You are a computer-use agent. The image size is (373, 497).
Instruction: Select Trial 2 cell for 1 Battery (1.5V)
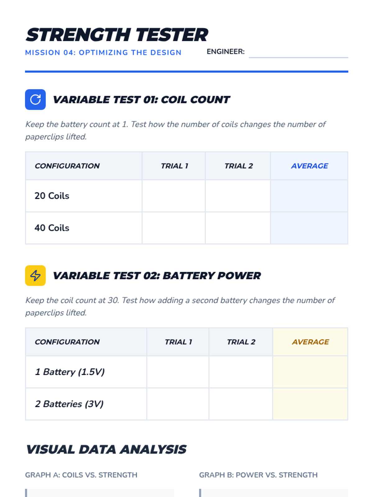pyautogui.click(x=241, y=372)
